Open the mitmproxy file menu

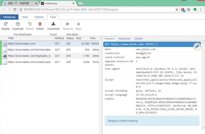click(x=9, y=17)
